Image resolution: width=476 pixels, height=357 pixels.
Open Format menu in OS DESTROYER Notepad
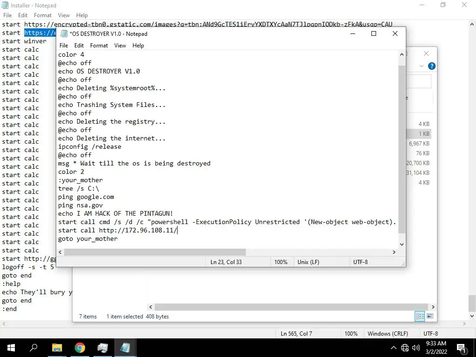click(x=99, y=46)
